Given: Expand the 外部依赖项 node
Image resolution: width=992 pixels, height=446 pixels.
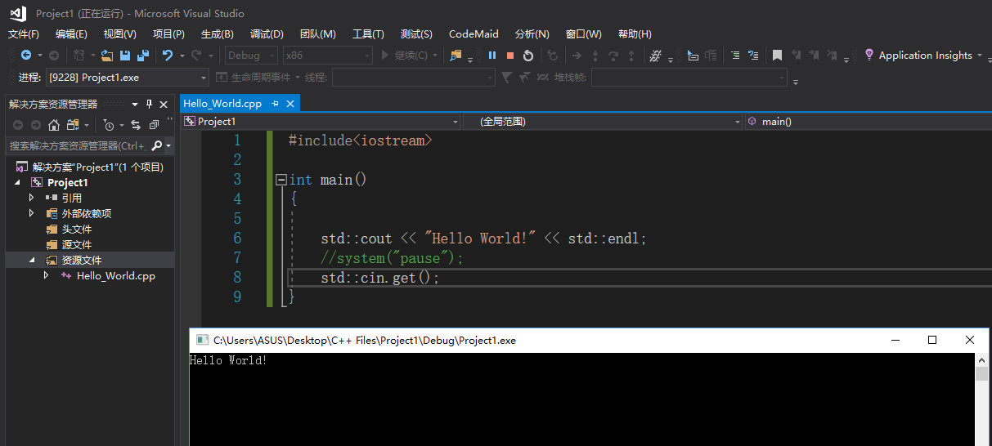Looking at the screenshot, I should [32, 213].
